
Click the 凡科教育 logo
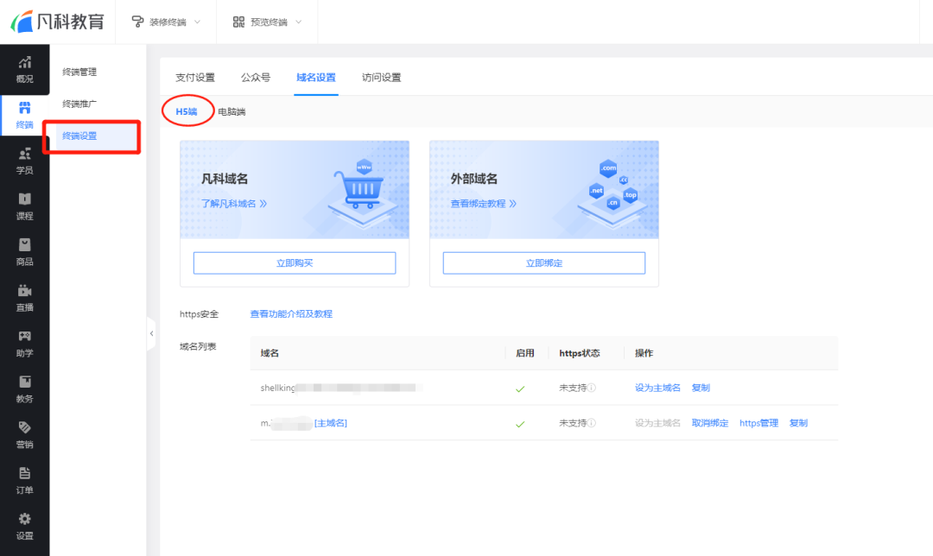pyautogui.click(x=56, y=22)
